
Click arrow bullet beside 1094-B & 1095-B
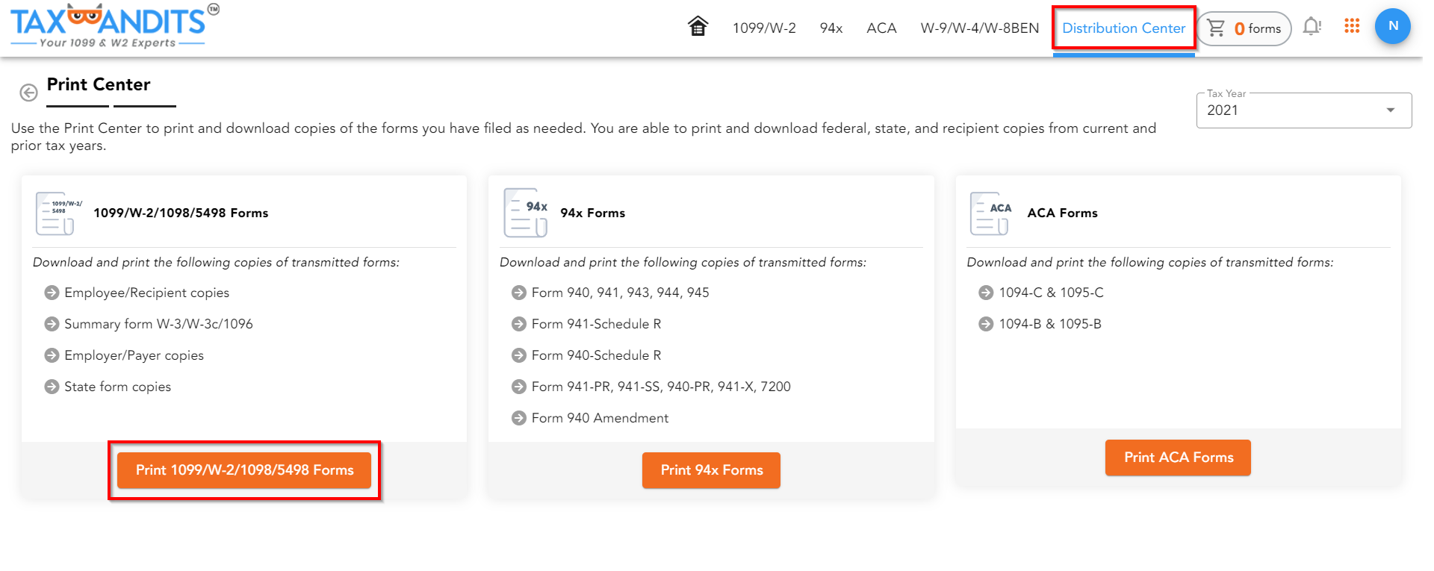(986, 324)
